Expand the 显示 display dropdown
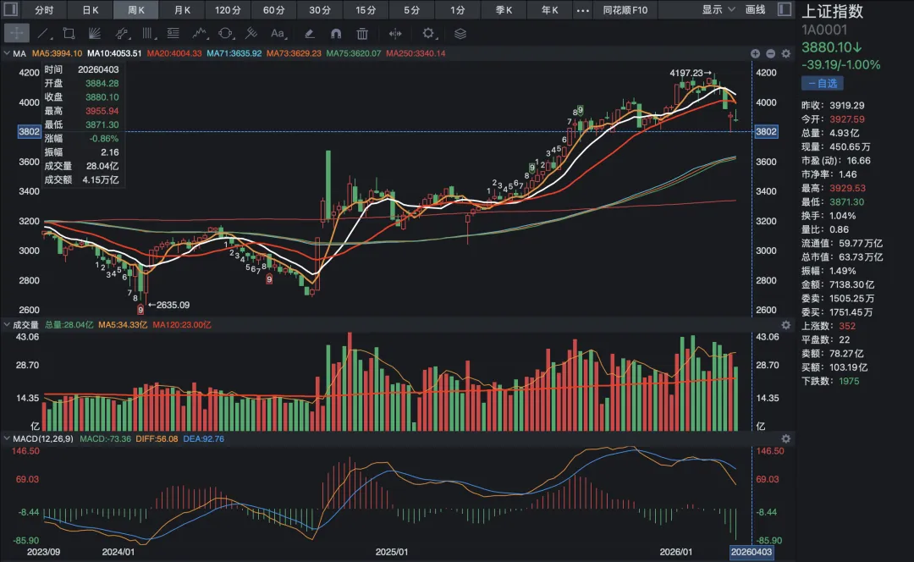914x562 pixels. [719, 9]
